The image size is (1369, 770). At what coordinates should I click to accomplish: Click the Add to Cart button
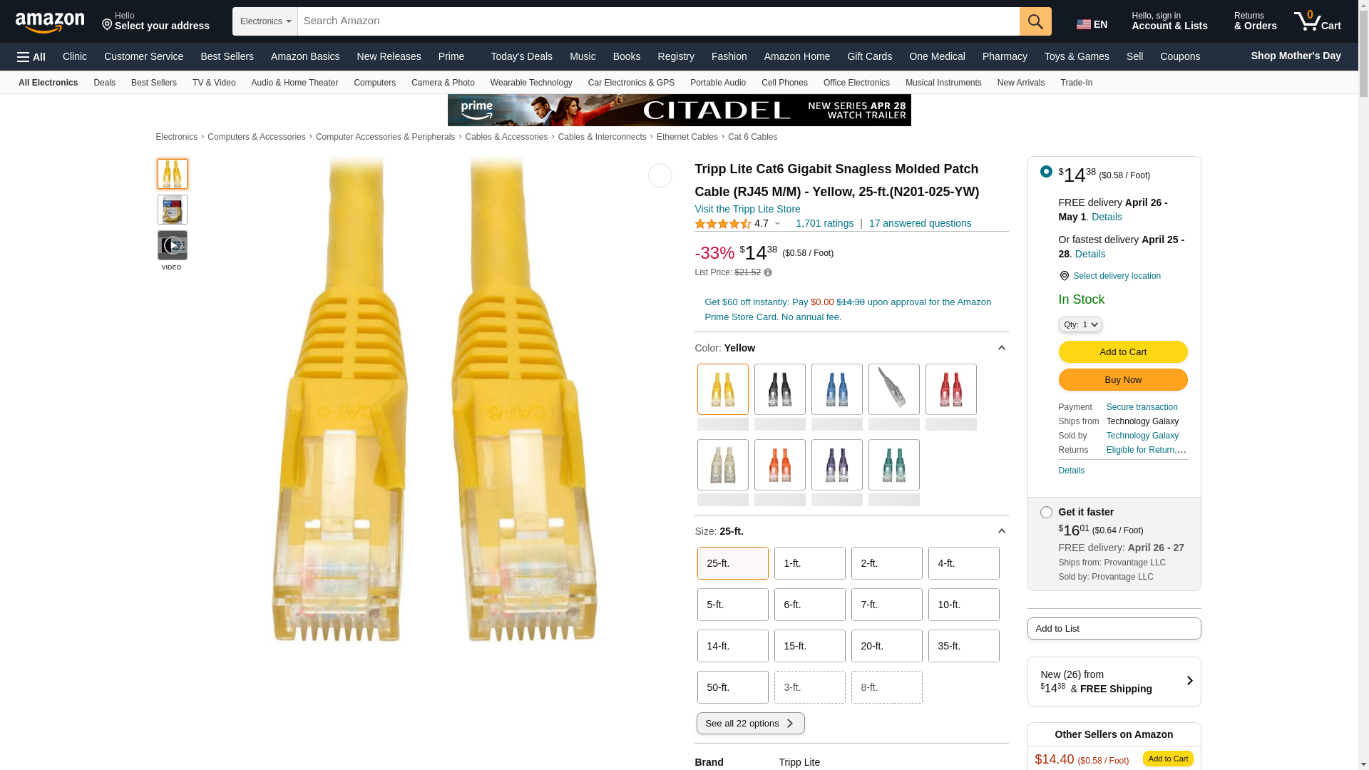coord(1123,351)
